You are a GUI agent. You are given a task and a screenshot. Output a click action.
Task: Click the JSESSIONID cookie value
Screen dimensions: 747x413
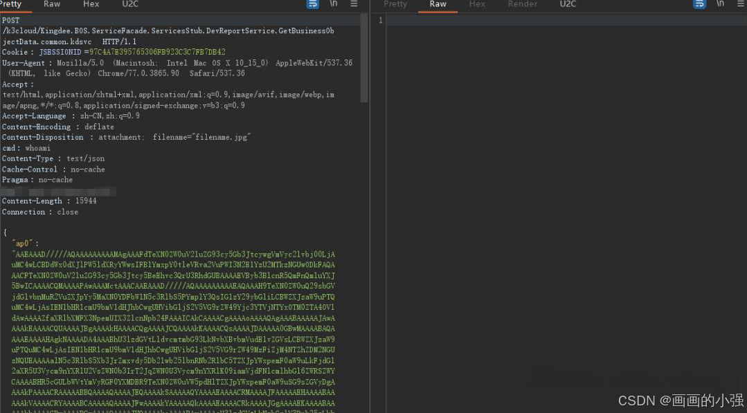tap(157, 52)
